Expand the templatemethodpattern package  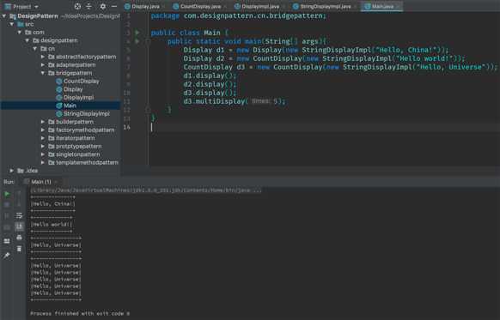coord(43,162)
